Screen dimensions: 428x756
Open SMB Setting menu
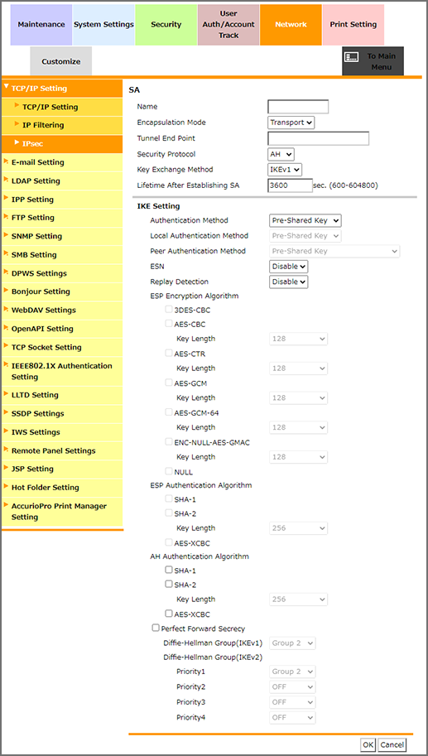[62, 255]
